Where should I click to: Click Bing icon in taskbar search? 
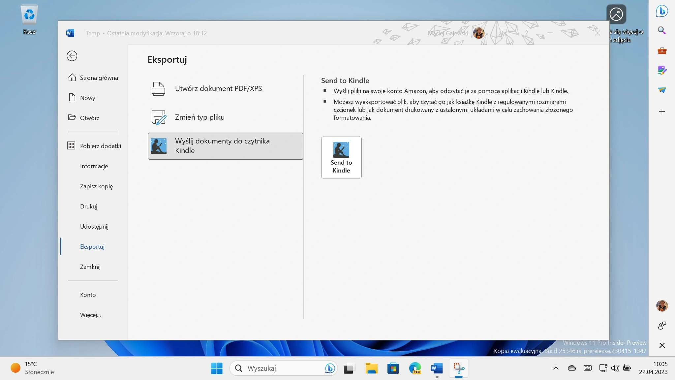click(330, 368)
